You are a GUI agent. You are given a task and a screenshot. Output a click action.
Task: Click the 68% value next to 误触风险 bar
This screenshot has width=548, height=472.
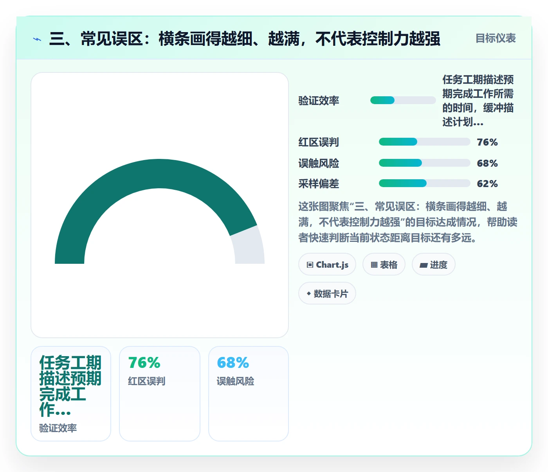pos(487,163)
